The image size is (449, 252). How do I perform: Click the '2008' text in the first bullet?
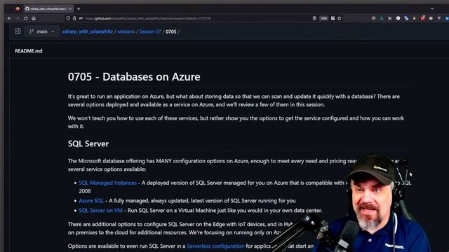tap(85, 191)
